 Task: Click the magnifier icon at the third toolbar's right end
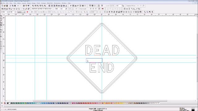(x=145, y=12)
